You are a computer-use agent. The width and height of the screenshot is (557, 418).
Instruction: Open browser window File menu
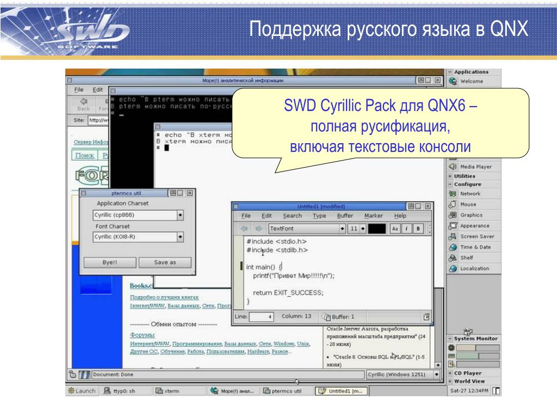point(79,90)
